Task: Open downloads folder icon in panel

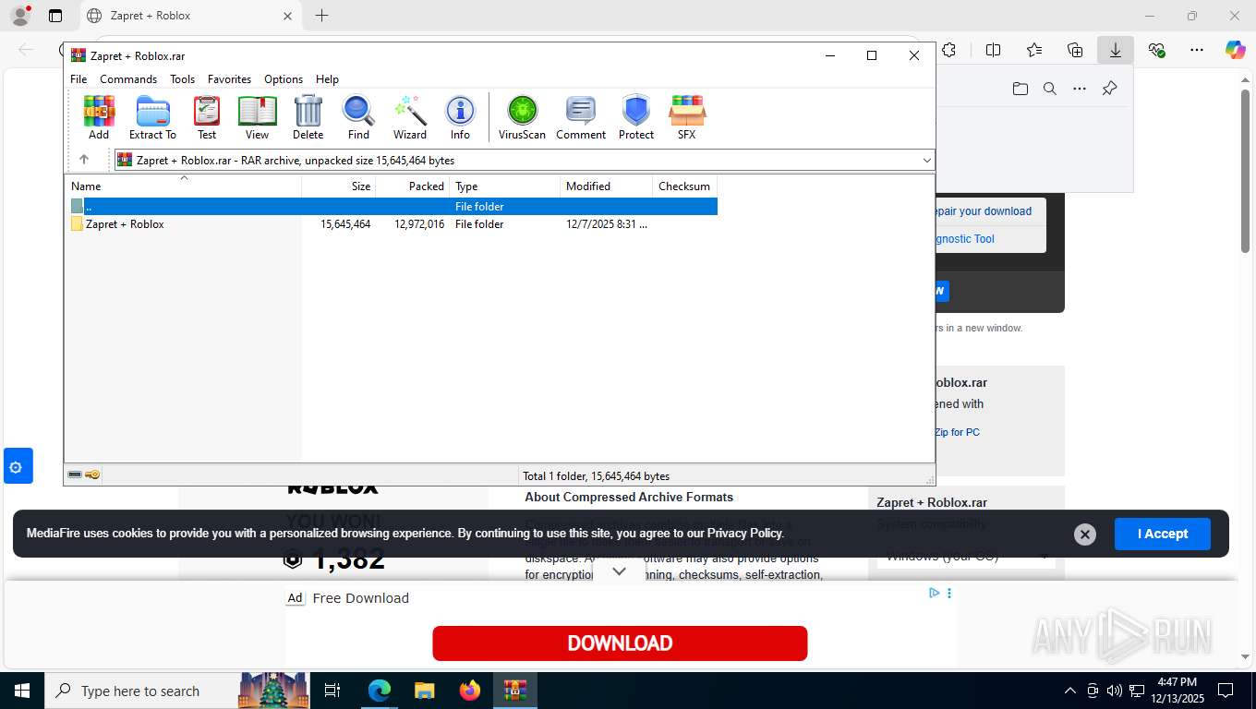Action: [1020, 89]
